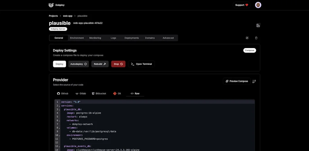
Task: Open the user avatar menu
Action: (258, 5)
